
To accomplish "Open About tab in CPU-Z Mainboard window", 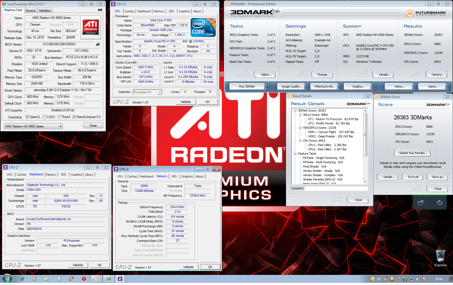I will click(x=89, y=175).
